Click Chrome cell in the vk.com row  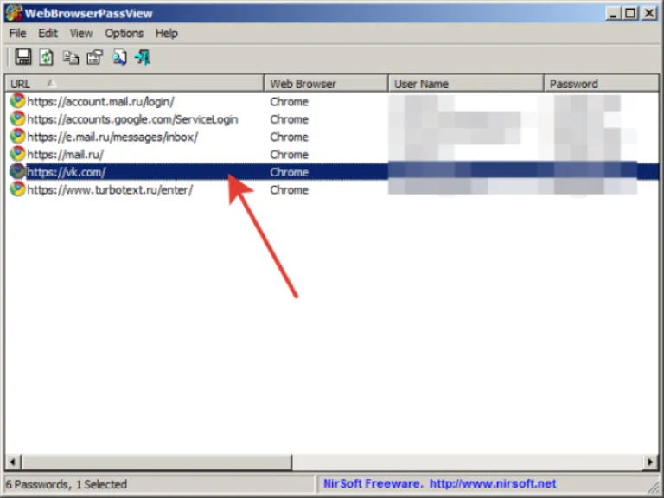click(290, 172)
